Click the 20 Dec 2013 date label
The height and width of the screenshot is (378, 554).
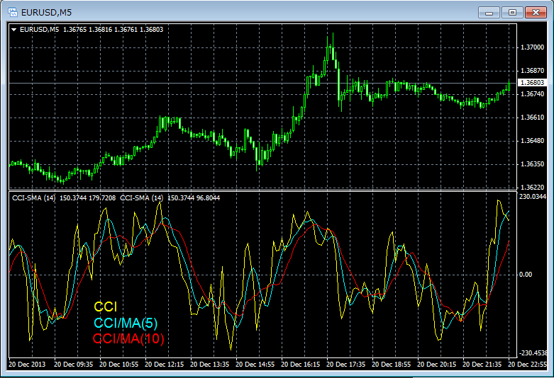(x=28, y=364)
